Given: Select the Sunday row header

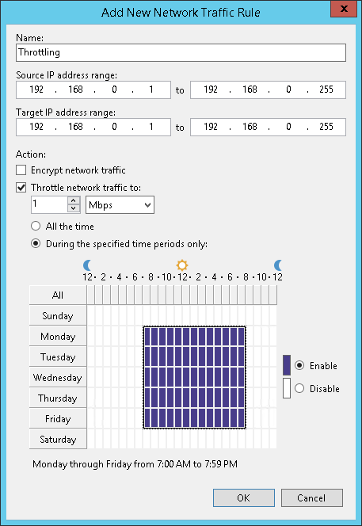Looking at the screenshot, I should [x=58, y=315].
